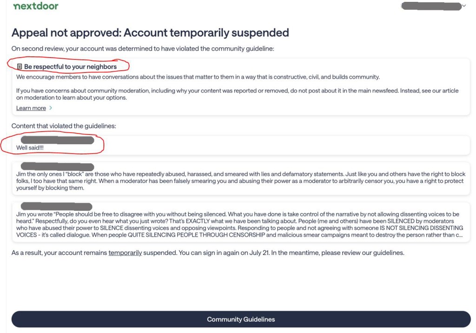476x333 pixels.
Task: Open the comment starting 'Jim you wrote'
Action: (241, 225)
